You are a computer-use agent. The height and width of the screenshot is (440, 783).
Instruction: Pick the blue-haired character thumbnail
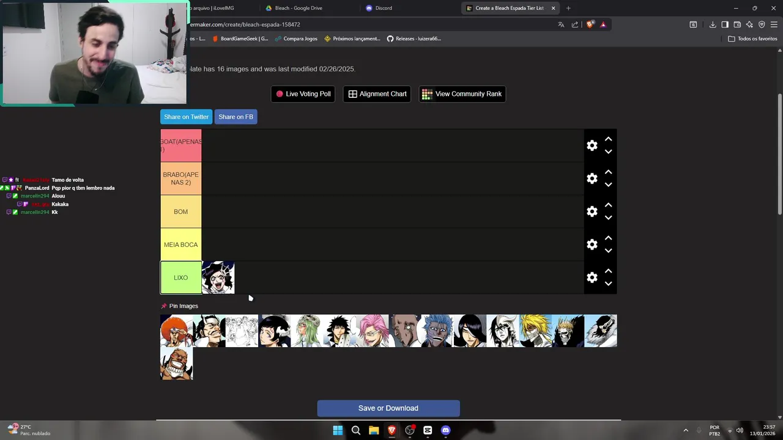coord(437,331)
